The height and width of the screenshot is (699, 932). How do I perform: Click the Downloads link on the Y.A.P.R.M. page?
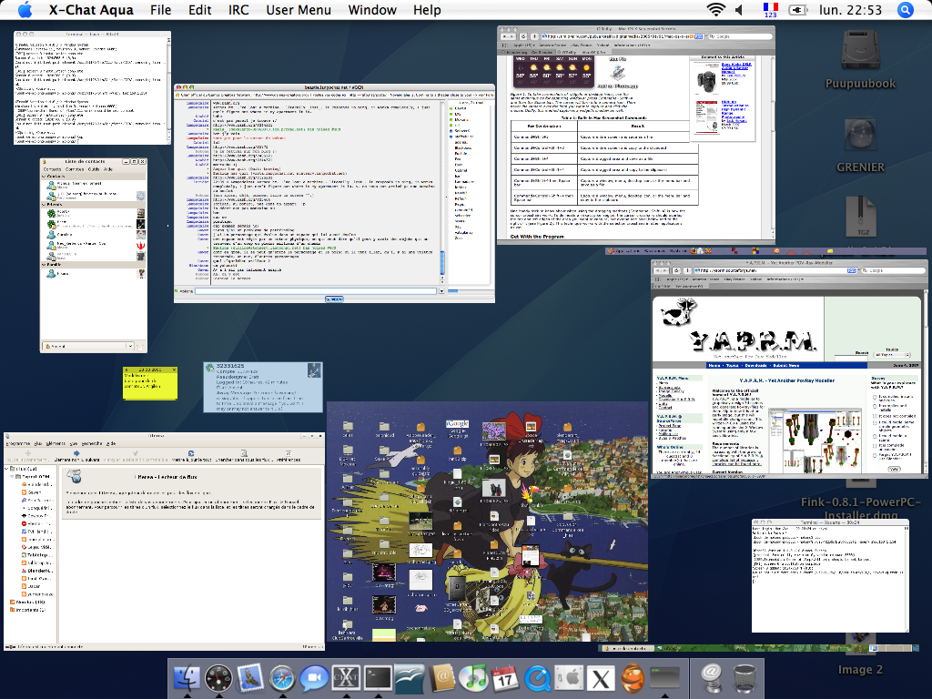click(755, 366)
